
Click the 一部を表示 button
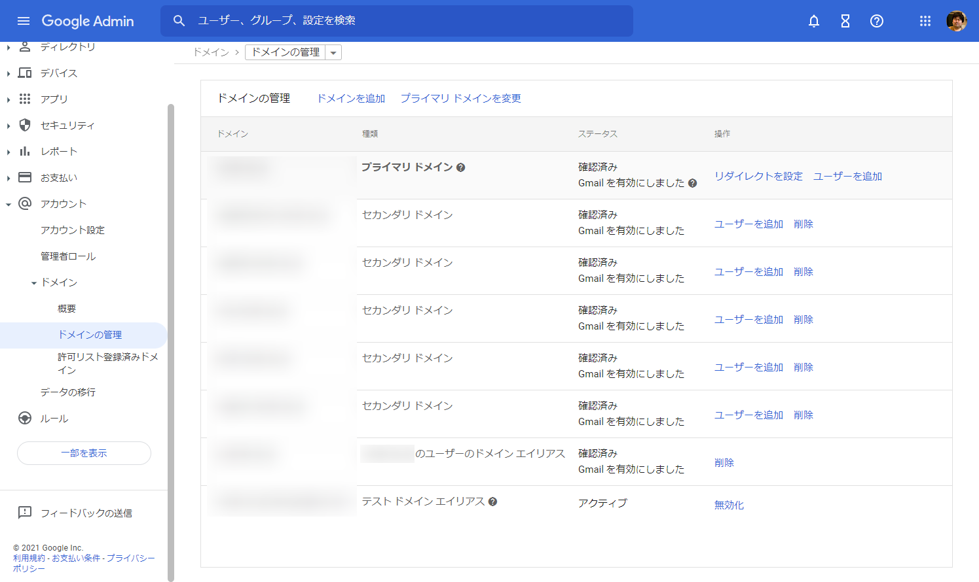coord(84,453)
